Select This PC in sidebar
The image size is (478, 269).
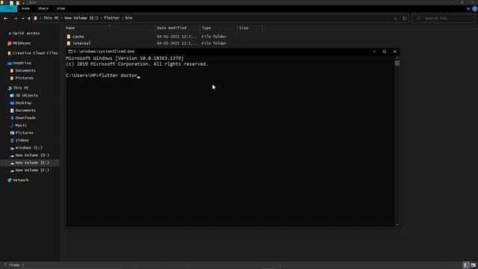(x=21, y=88)
